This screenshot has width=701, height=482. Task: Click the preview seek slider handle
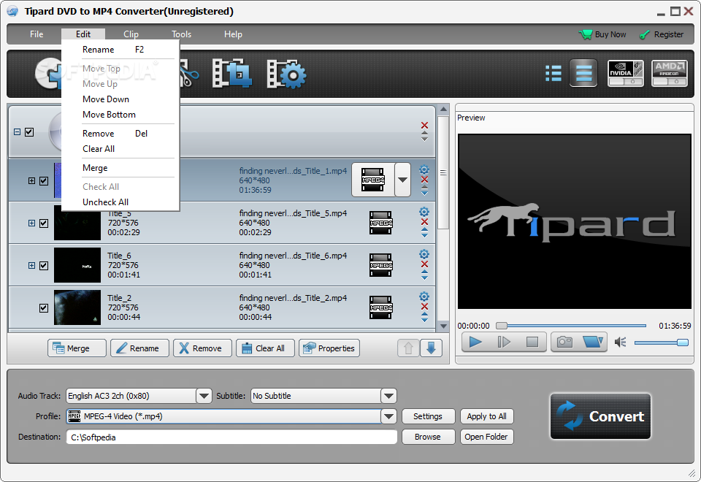click(x=502, y=326)
